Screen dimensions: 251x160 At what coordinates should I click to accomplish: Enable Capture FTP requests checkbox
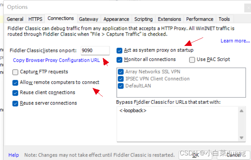coord(15,72)
